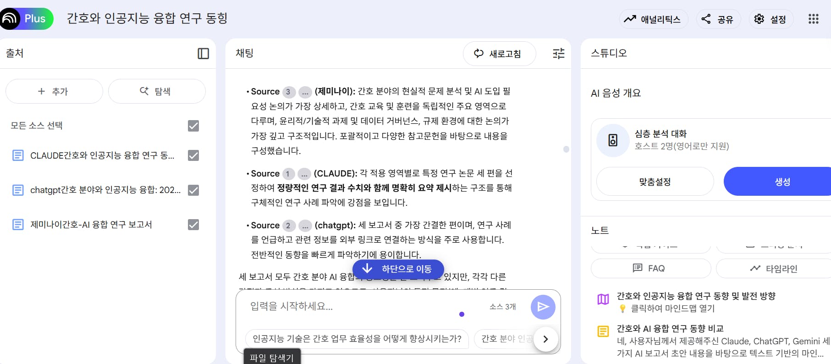The height and width of the screenshot is (364, 831).
Task: Expand the ellipsis citation after citation 1
Action: click(304, 174)
